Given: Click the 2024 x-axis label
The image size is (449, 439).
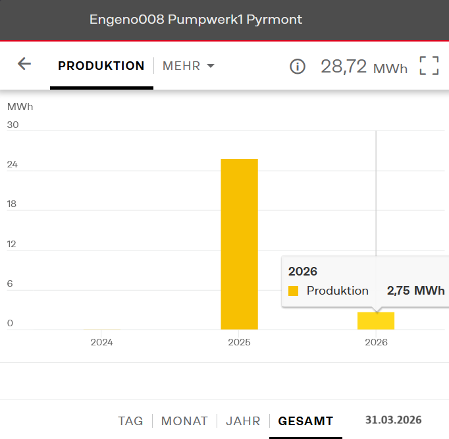Looking at the screenshot, I should 102,342.
